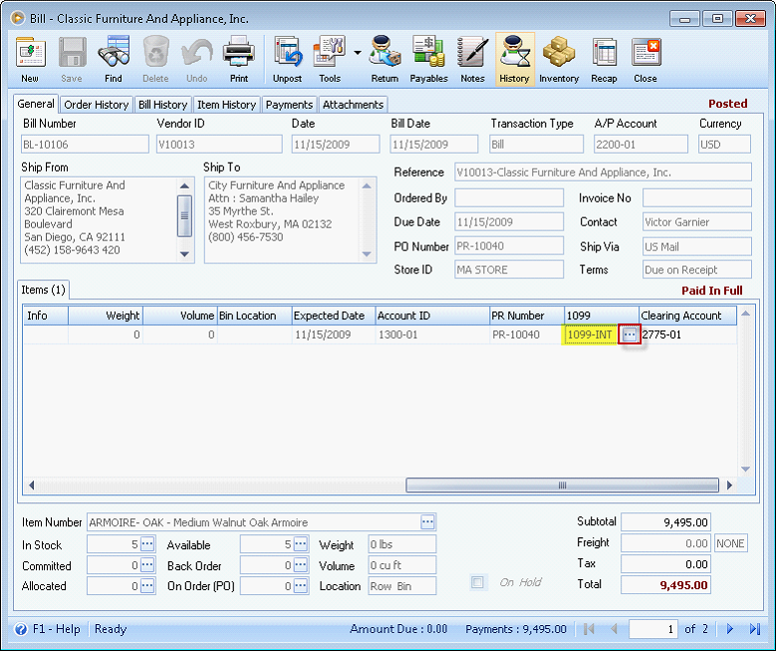The height and width of the screenshot is (652, 777).
Task: Click the PO Number field PR-10040
Action: pos(509,246)
